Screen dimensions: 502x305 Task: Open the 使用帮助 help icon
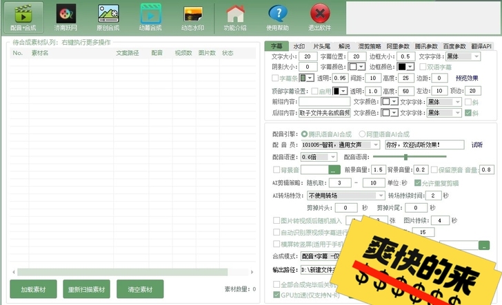[x=278, y=18]
